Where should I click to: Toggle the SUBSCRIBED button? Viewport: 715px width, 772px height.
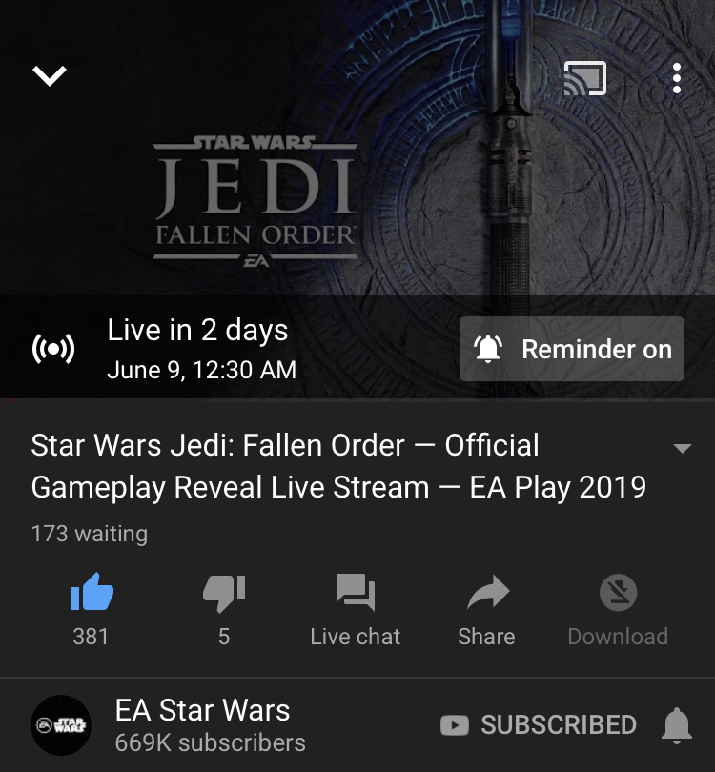pyautogui.click(x=539, y=724)
